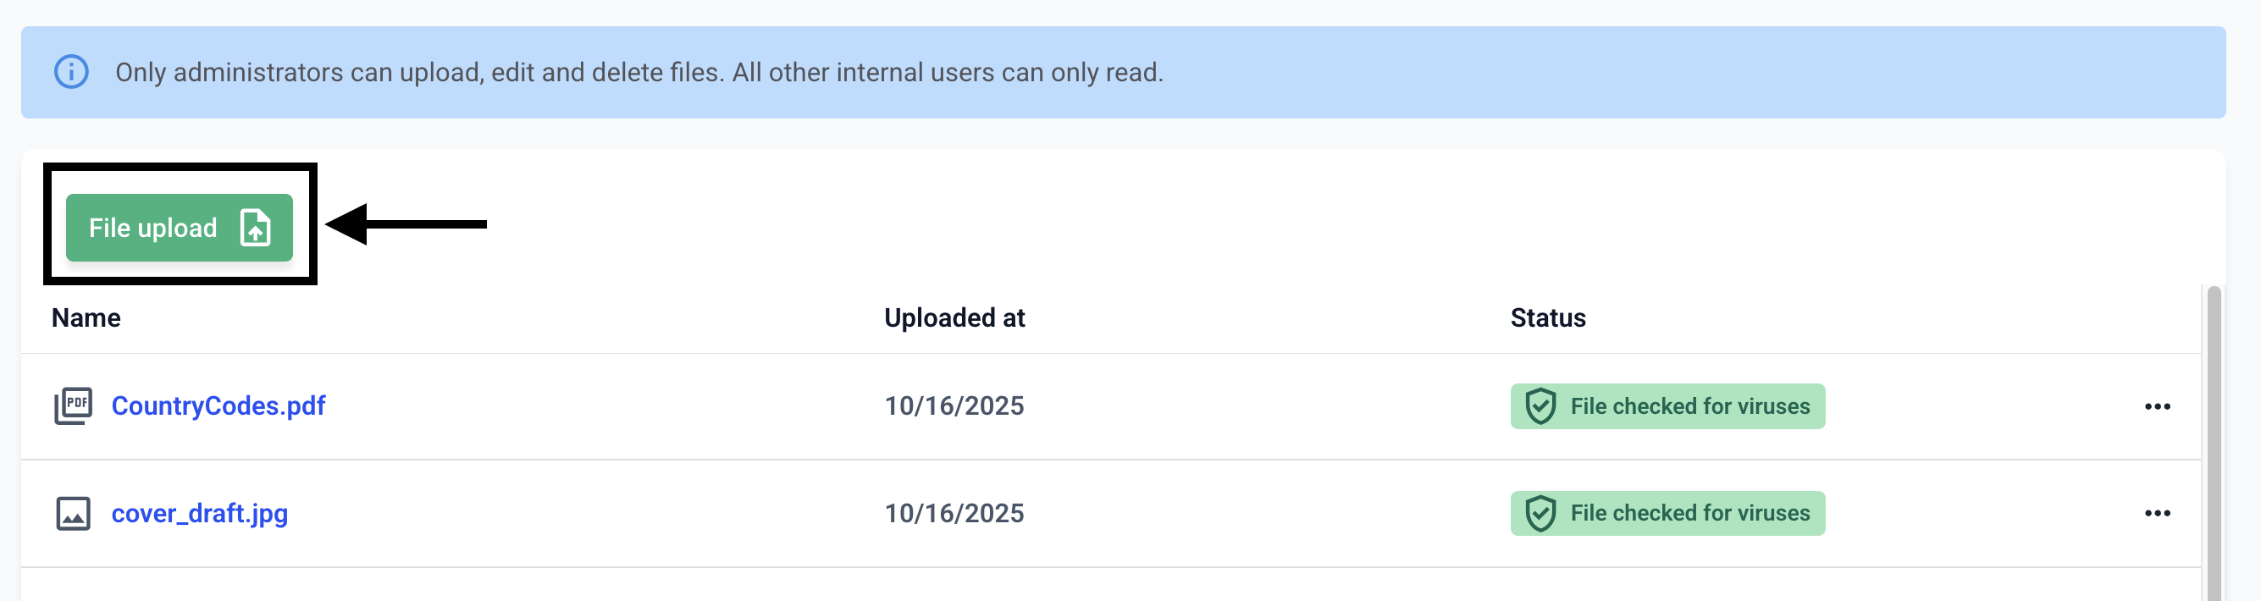Click the image file icon beside cover_draft.jpg
The height and width of the screenshot is (601, 2261).
coord(74,513)
